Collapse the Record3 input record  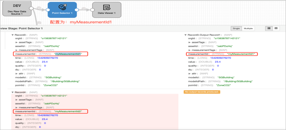(13, 35)
